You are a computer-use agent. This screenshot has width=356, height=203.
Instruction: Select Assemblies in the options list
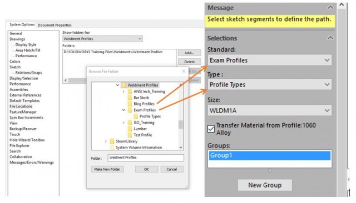pyautogui.click(x=19, y=90)
